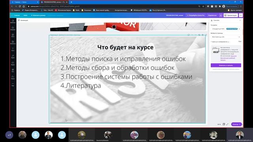Open the Chrome three-dot menu

pyautogui.click(x=241, y=6)
